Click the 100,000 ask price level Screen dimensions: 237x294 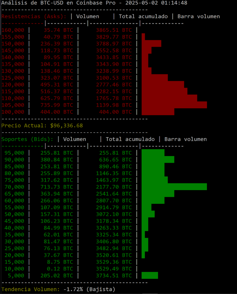click(x=13, y=112)
